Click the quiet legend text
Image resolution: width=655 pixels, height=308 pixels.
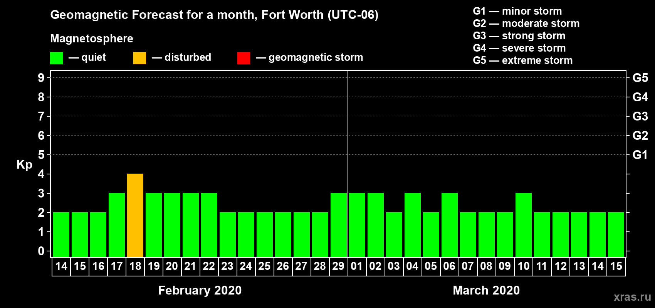click(94, 57)
